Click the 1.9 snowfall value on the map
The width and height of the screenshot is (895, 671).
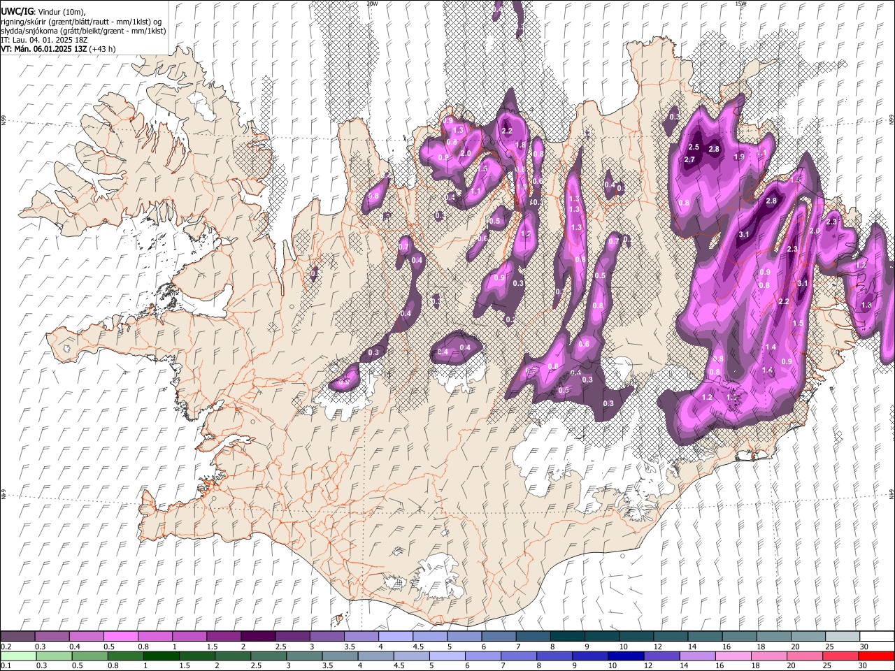(x=739, y=157)
